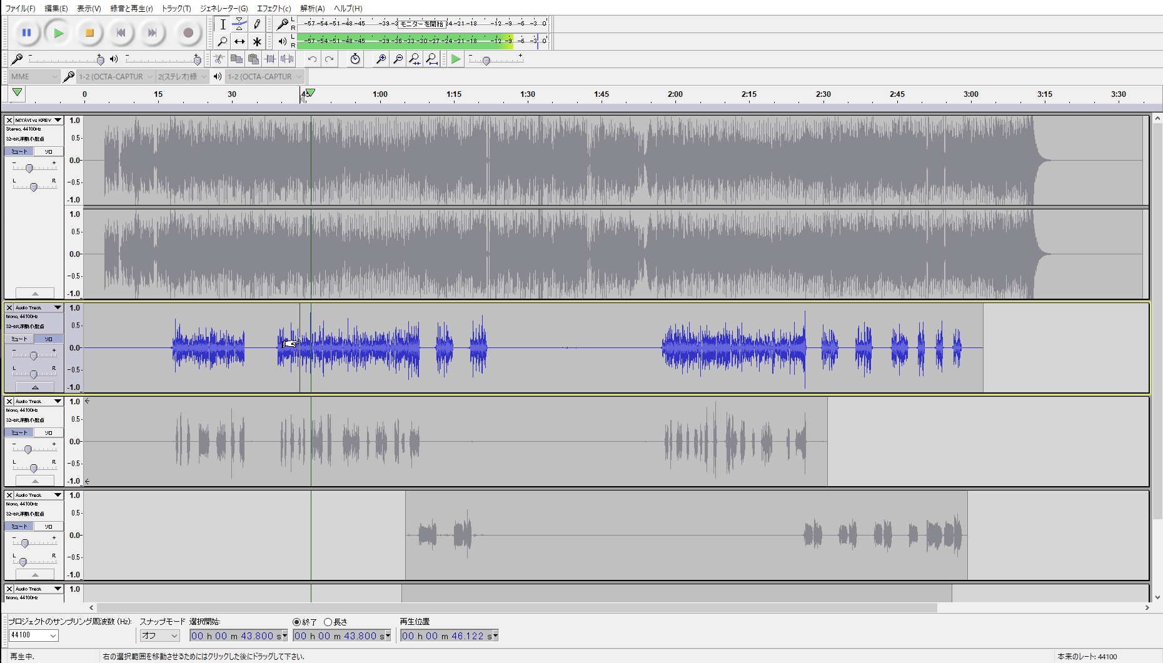
Task: Pause playback with the Pause button
Action: pos(26,32)
